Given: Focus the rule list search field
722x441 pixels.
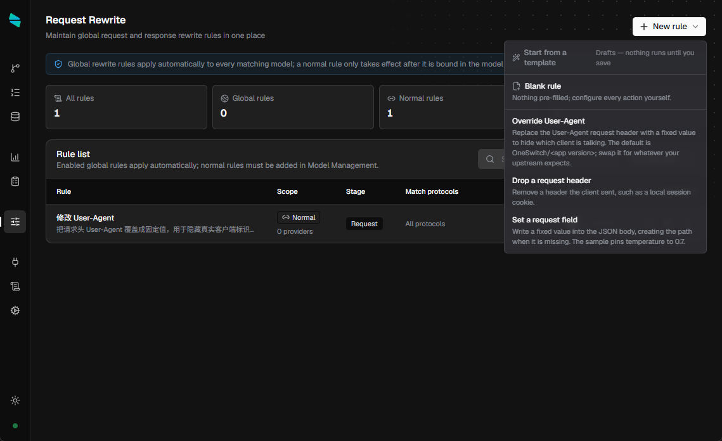Looking at the screenshot, I should pyautogui.click(x=491, y=159).
